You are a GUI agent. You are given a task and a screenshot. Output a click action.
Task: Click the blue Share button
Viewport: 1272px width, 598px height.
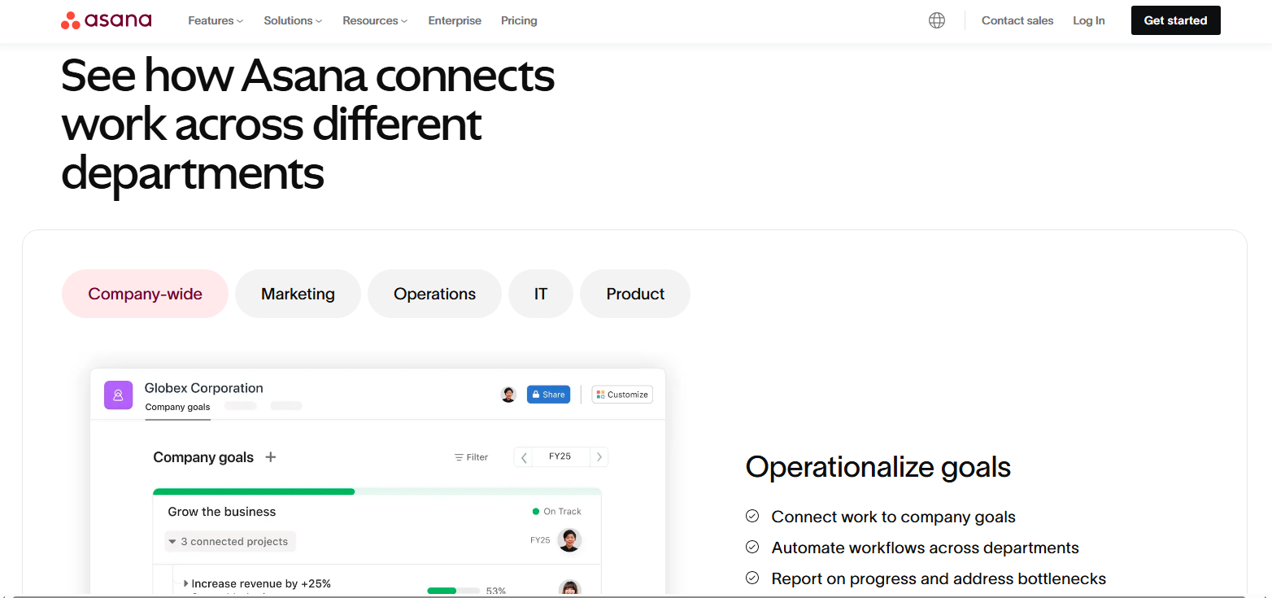click(x=548, y=395)
